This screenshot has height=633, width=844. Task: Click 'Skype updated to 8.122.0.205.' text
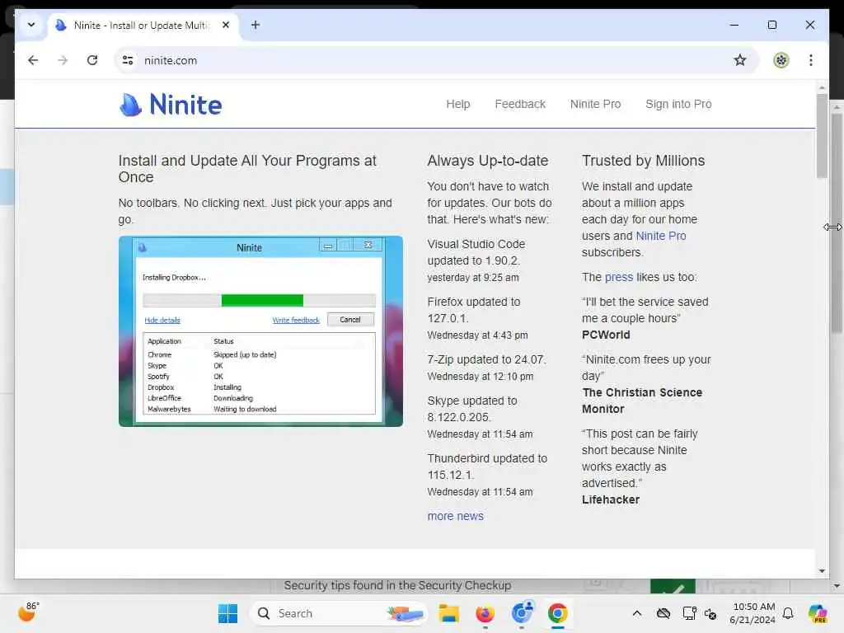tap(472, 409)
